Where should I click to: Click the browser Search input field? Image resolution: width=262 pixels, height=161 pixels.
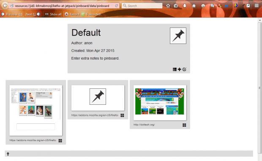[x=142, y=5]
